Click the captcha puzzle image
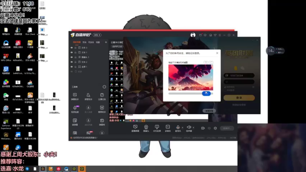Viewport: 306px width, 172px height. tap(190, 78)
